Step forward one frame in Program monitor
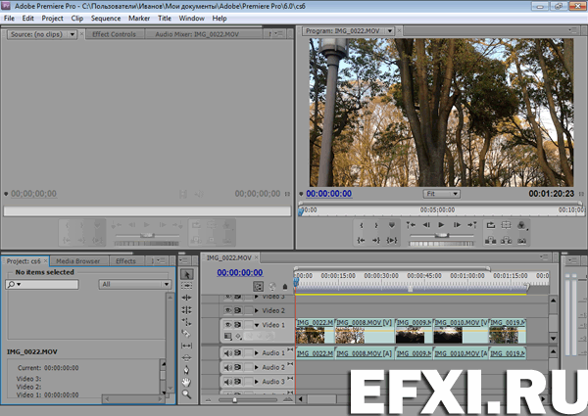This screenshot has width=588, height=416. click(457, 225)
